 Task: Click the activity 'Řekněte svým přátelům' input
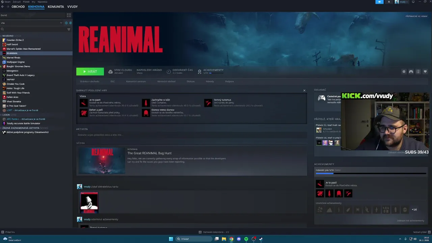(191, 135)
